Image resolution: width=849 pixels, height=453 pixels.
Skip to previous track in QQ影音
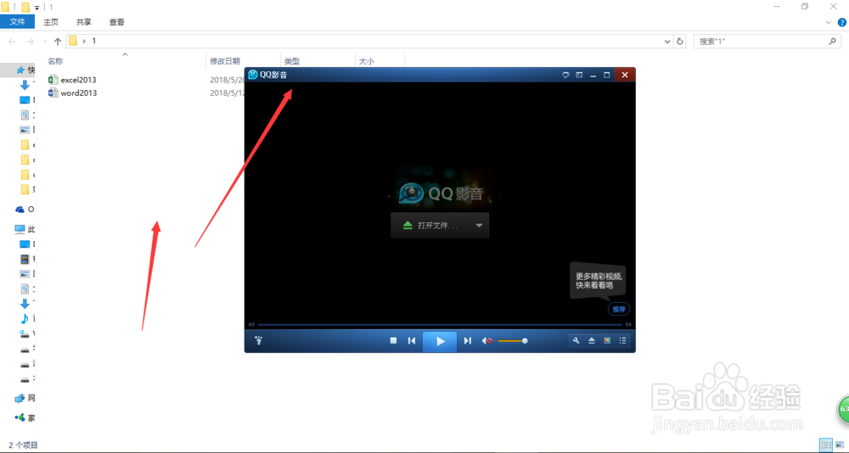click(x=412, y=340)
